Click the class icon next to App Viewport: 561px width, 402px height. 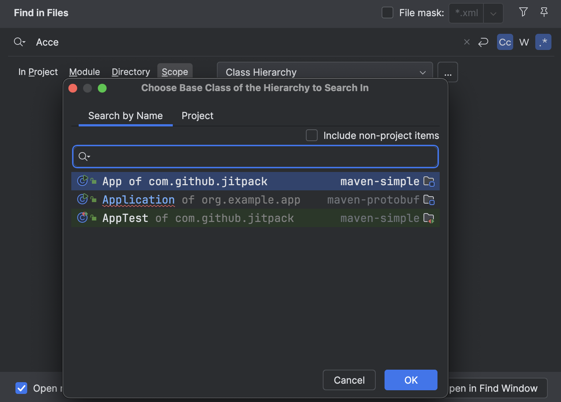(x=82, y=180)
